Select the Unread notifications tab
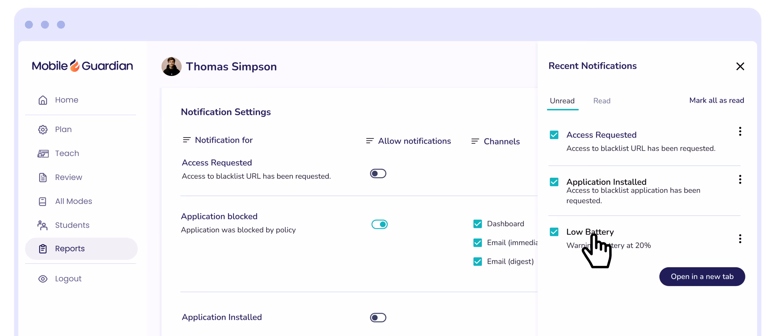The height and width of the screenshot is (336, 776). click(x=562, y=101)
